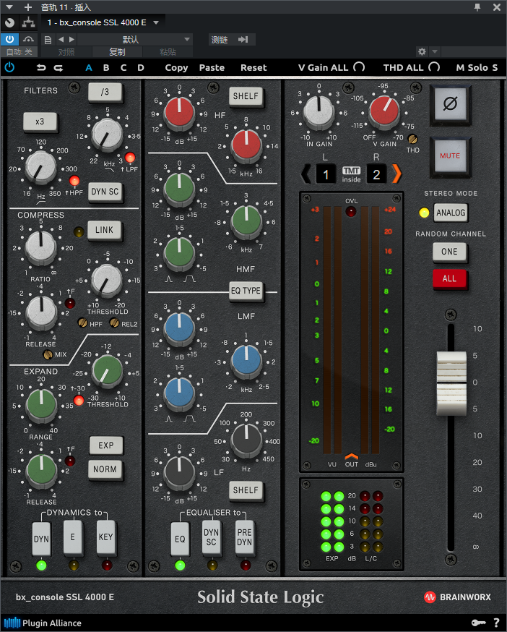Open the license key icon
The height and width of the screenshot is (632, 507).
[478, 623]
